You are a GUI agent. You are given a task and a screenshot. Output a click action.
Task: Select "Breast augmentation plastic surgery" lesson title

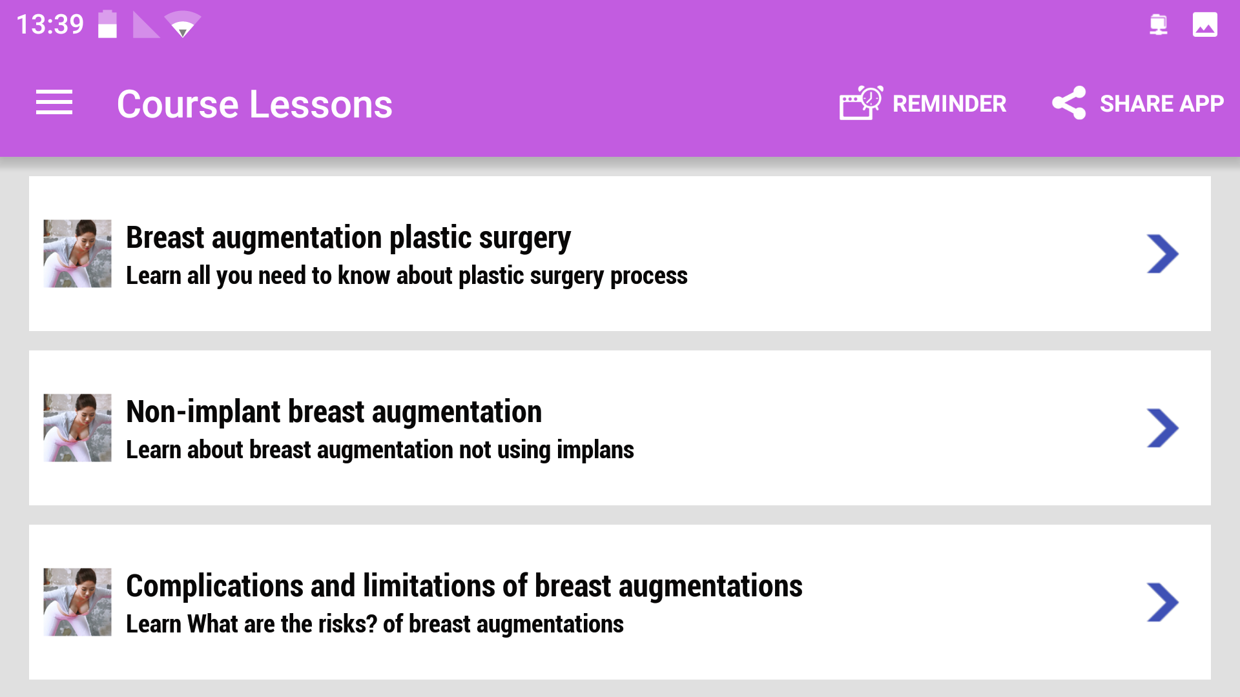coord(348,237)
